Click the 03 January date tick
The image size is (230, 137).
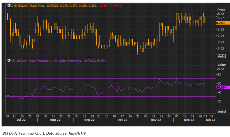click(205, 116)
